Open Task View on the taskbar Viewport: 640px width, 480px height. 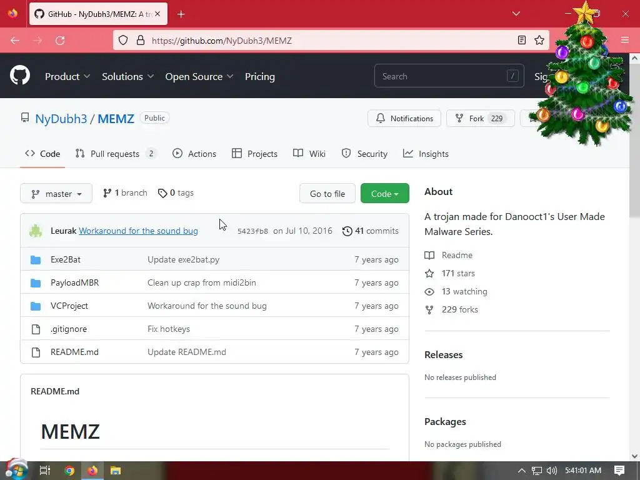coord(45,471)
